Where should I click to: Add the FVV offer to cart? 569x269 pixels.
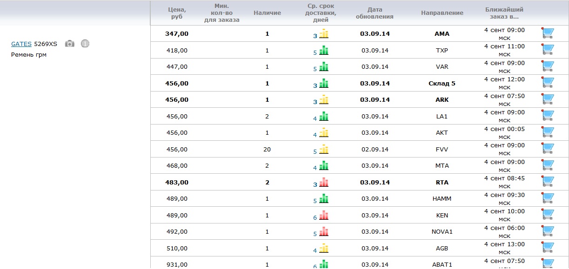pos(548,149)
